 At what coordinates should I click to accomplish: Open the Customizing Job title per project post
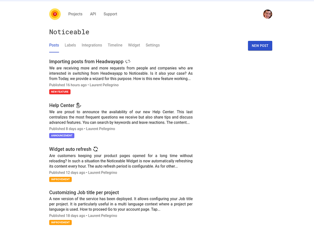coord(84,192)
